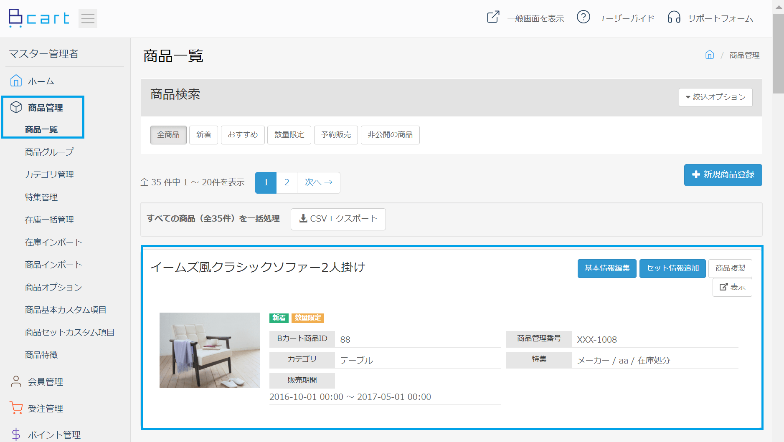Select the 予約販売 filter tab
This screenshot has height=442, width=784.
click(x=336, y=135)
